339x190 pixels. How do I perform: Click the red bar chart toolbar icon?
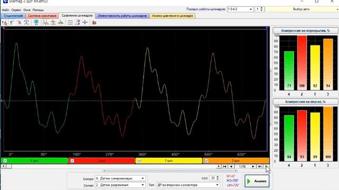click(x=94, y=22)
